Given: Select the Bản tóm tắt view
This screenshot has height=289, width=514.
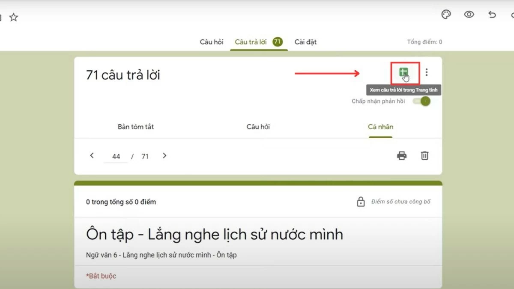Looking at the screenshot, I should [136, 126].
